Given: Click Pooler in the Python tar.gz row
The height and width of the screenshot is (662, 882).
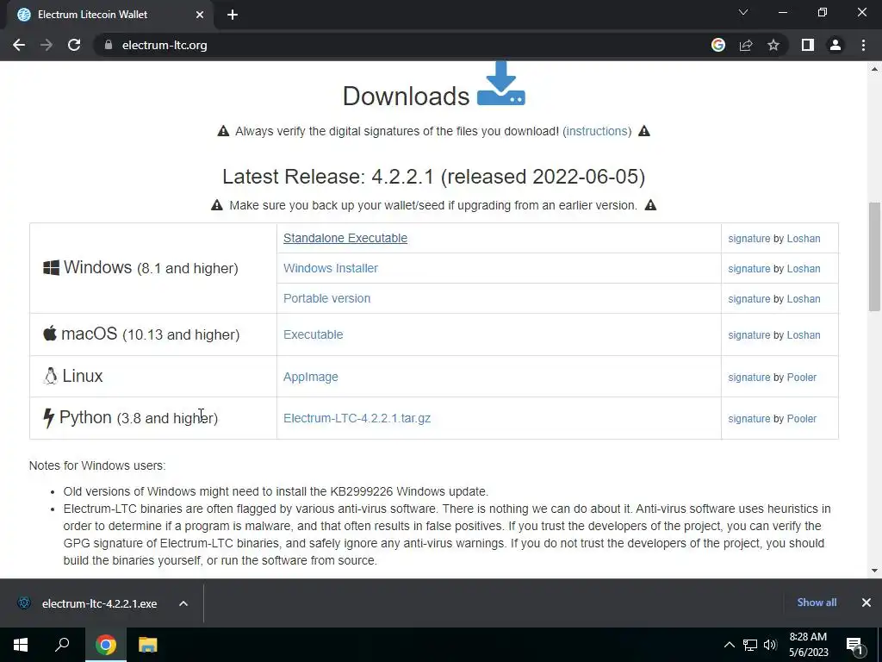Looking at the screenshot, I should click(x=802, y=419).
